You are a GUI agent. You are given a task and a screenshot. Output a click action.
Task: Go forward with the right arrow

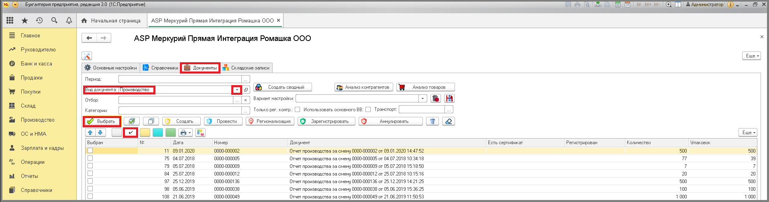pos(104,38)
